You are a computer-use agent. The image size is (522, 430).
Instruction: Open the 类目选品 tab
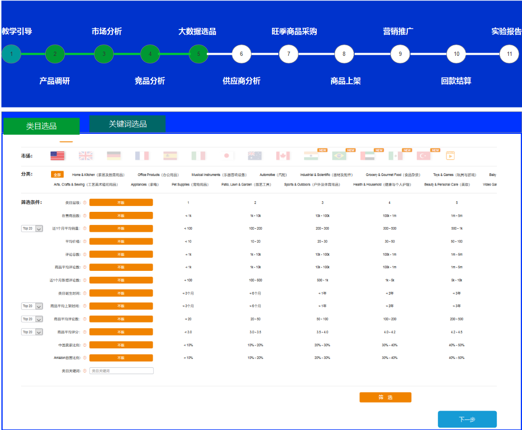pos(42,126)
